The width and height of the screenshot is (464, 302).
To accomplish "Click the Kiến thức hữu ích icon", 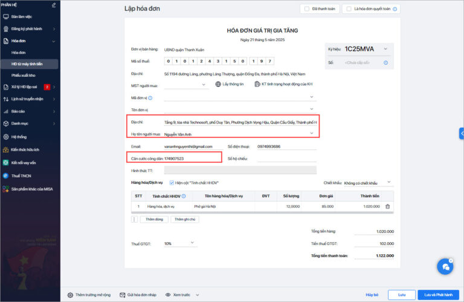I will [x=5, y=149].
